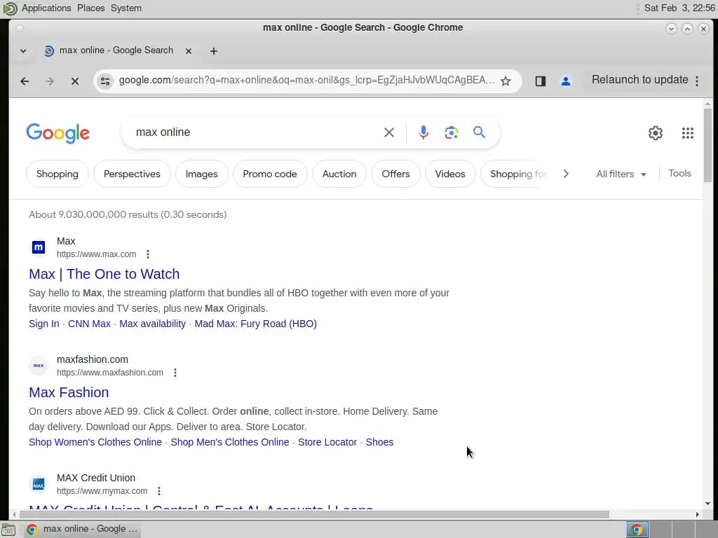This screenshot has width=718, height=538.
Task: Start voice search with the microphone
Action: click(x=424, y=132)
